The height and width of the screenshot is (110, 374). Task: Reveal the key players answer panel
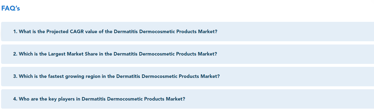pyautogui.click(x=188, y=99)
